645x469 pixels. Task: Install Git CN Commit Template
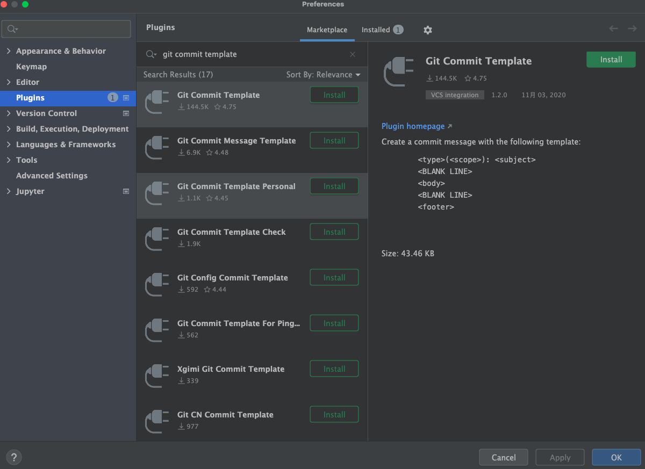334,415
